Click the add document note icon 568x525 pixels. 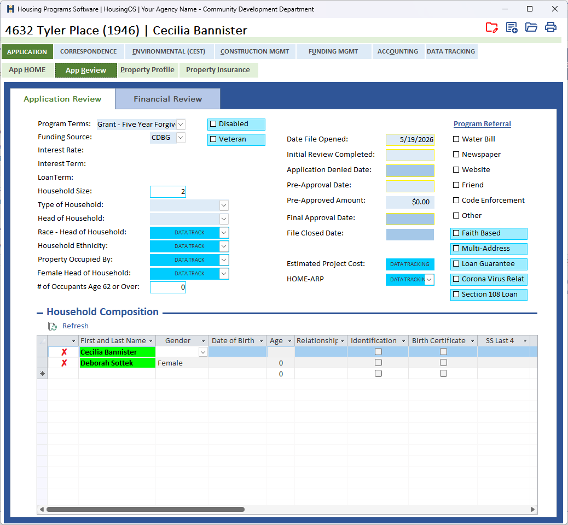point(512,27)
